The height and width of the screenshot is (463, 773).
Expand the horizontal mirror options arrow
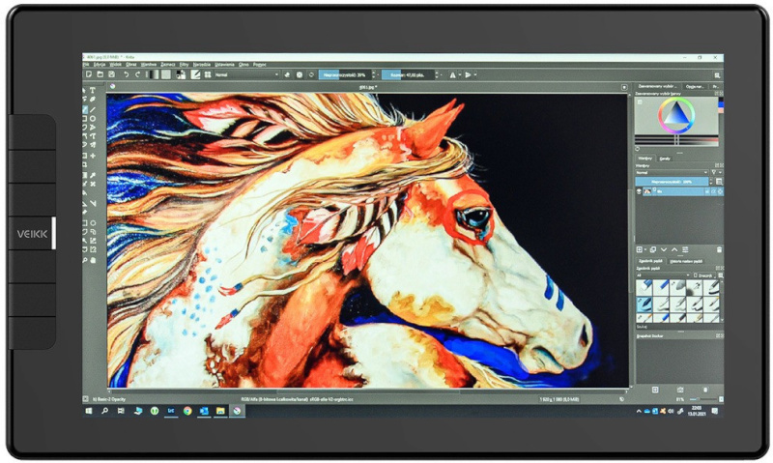[x=460, y=75]
